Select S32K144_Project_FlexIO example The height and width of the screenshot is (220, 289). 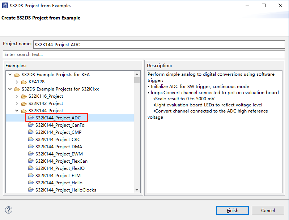point(60,168)
